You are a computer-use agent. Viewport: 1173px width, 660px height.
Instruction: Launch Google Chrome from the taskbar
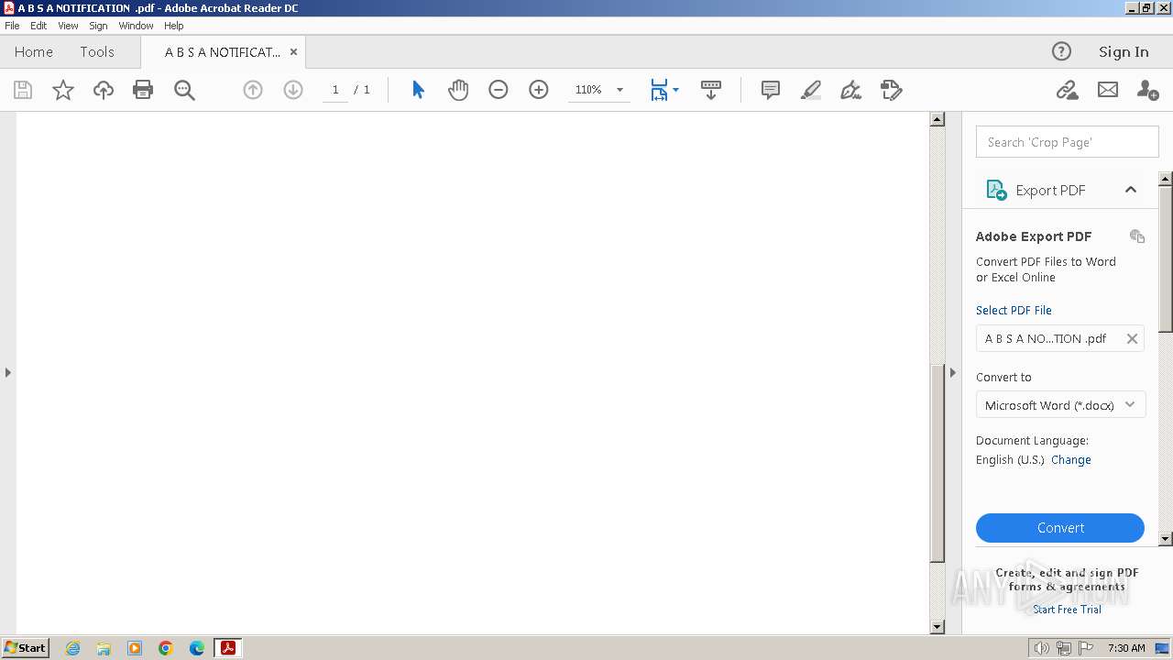166,648
